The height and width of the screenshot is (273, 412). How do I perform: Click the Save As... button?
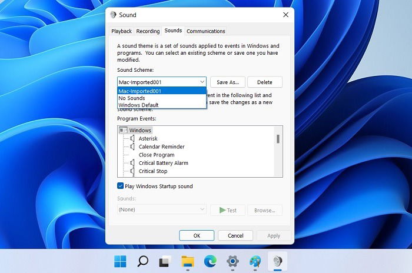228,82
